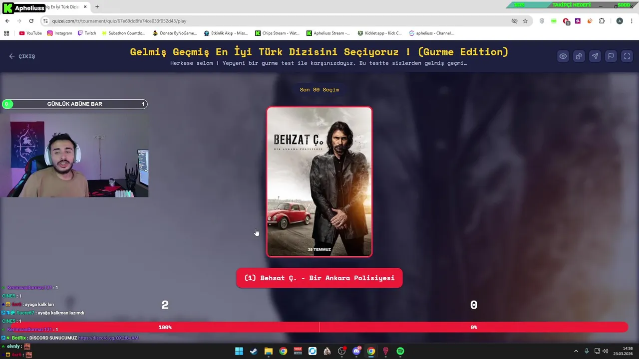Bookmark this page with the star icon

pos(525,21)
